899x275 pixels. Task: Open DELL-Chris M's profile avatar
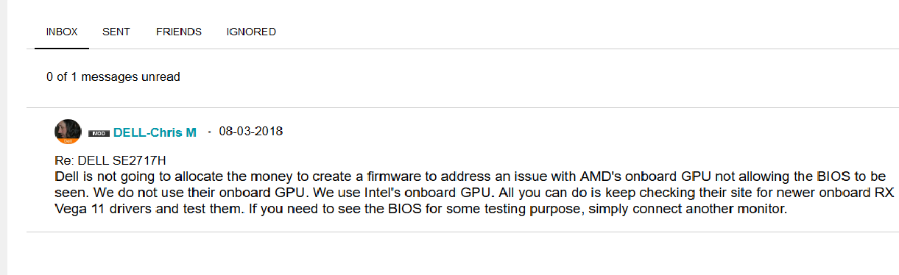(68, 132)
